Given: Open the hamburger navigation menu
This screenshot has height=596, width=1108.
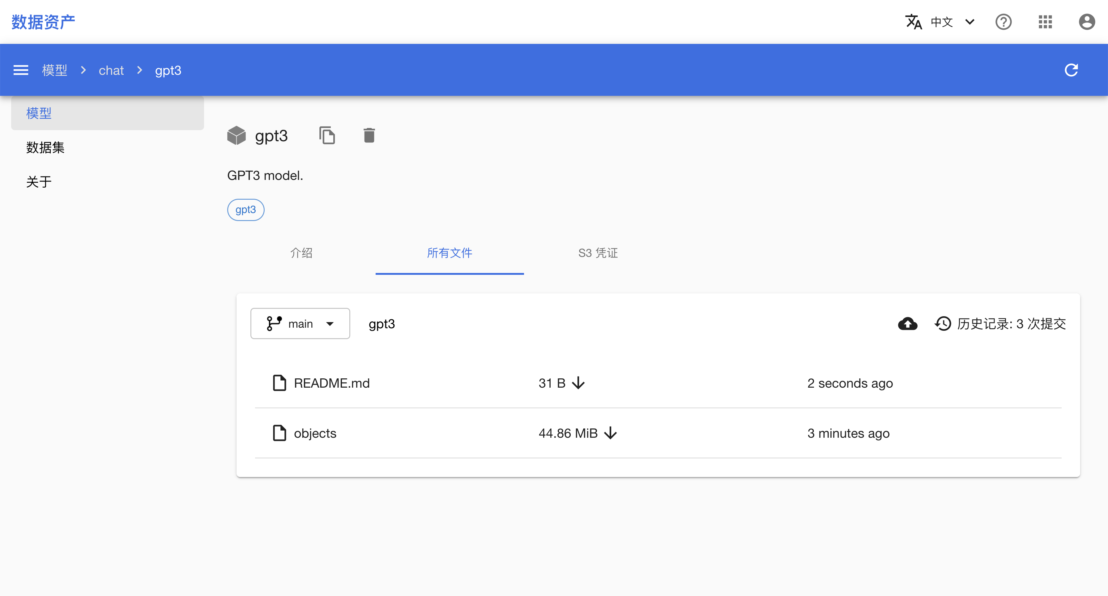Looking at the screenshot, I should point(21,70).
